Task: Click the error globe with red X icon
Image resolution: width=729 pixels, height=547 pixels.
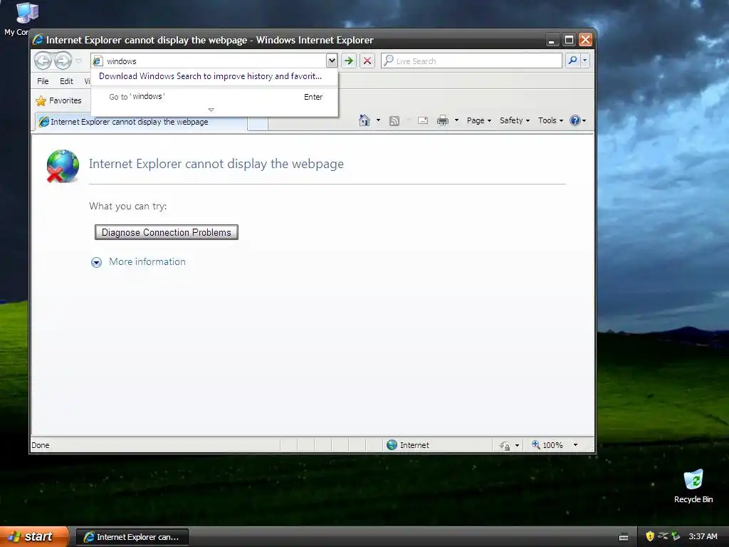Action: 63,166
